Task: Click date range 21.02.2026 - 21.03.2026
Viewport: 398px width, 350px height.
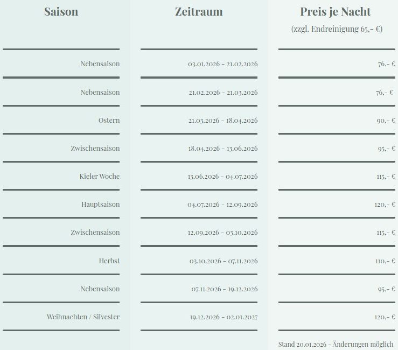Action: click(223, 93)
